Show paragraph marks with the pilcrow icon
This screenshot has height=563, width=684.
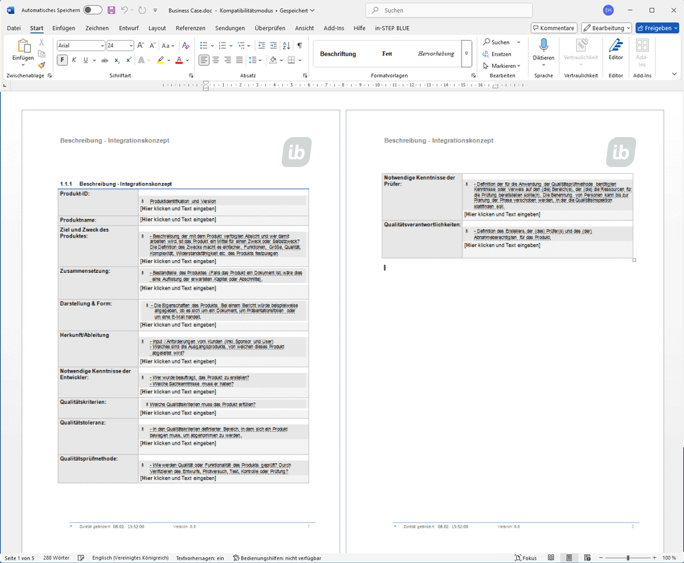tap(300, 45)
